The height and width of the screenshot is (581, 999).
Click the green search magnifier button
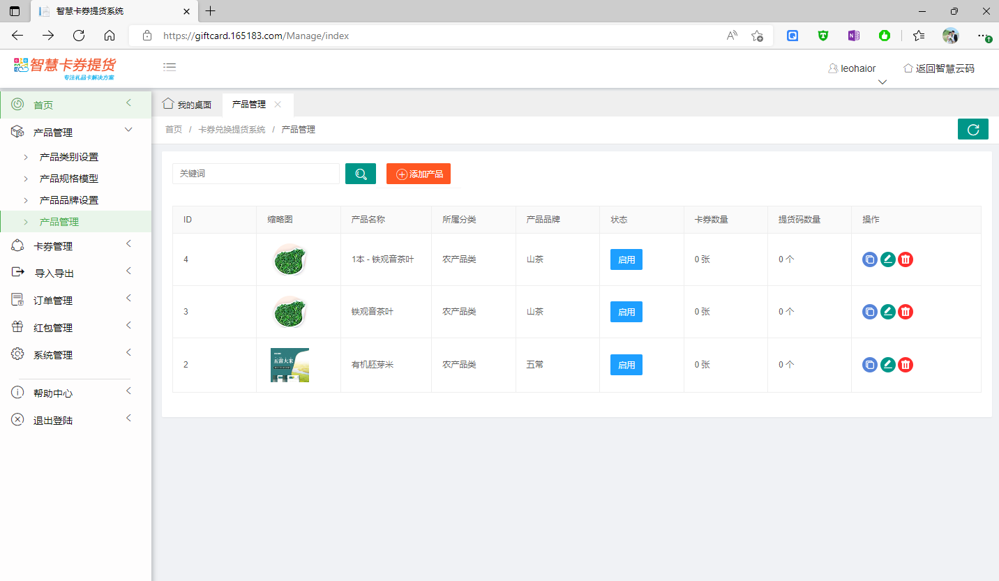click(361, 174)
